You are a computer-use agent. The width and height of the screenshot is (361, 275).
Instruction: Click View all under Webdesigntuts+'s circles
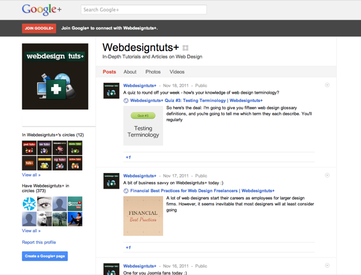pos(31,175)
